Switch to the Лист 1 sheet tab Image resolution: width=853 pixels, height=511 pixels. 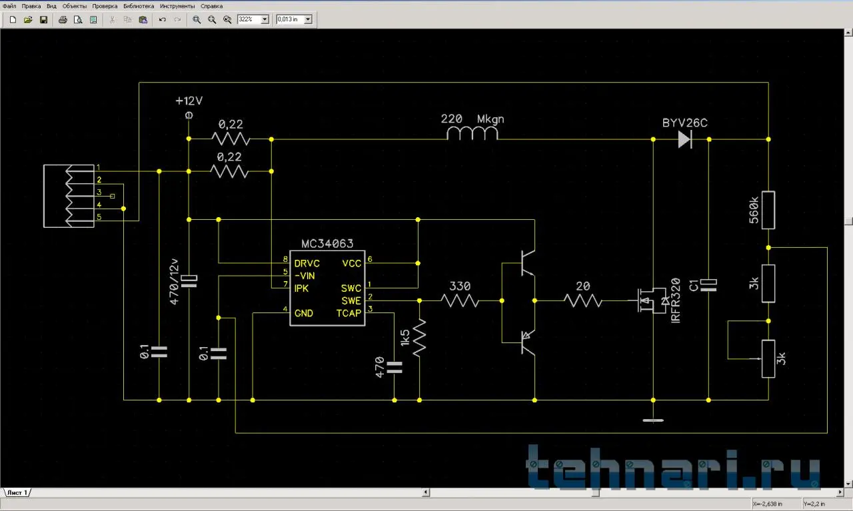pos(17,492)
